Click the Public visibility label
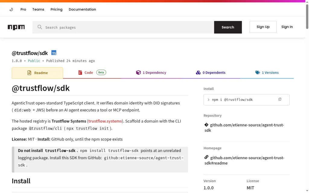The image size is (309, 193). (34, 61)
